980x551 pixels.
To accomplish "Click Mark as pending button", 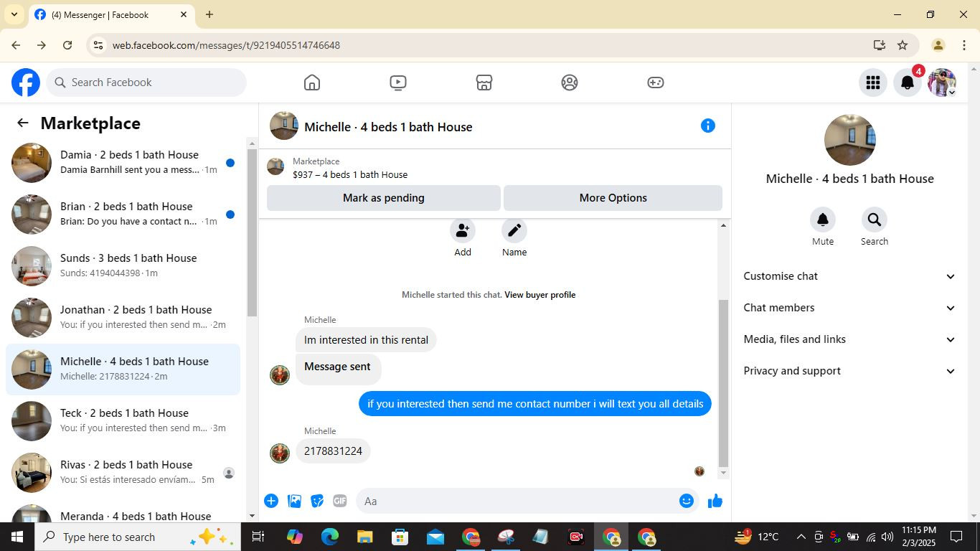I will pos(384,198).
